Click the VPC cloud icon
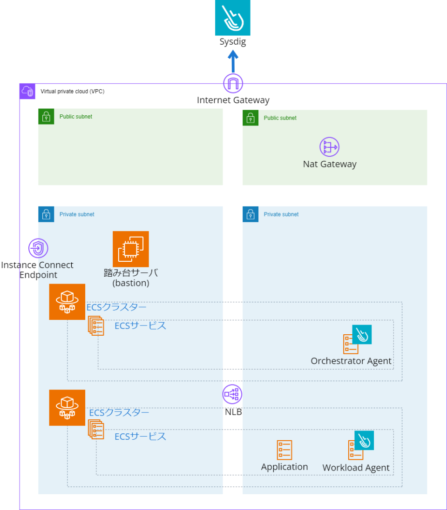The height and width of the screenshot is (510, 447). [27, 91]
